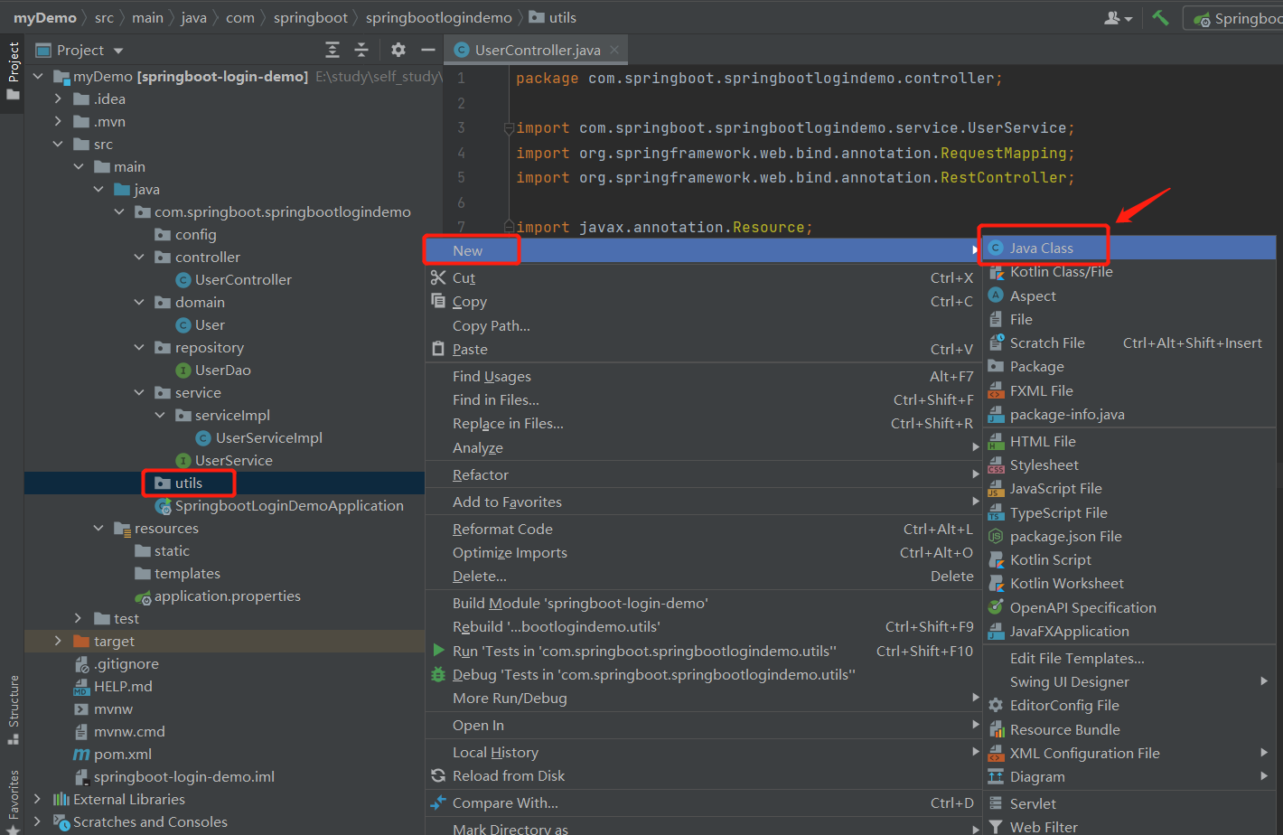Choose Copy Path... menu entry

tap(704, 325)
